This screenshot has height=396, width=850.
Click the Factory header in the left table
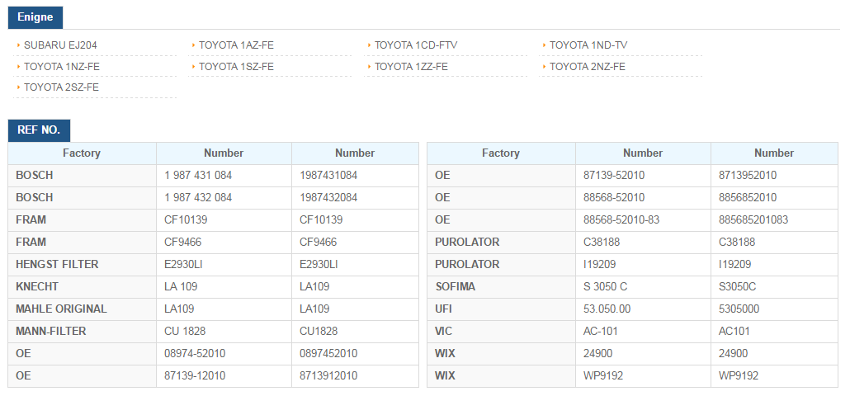click(x=82, y=153)
